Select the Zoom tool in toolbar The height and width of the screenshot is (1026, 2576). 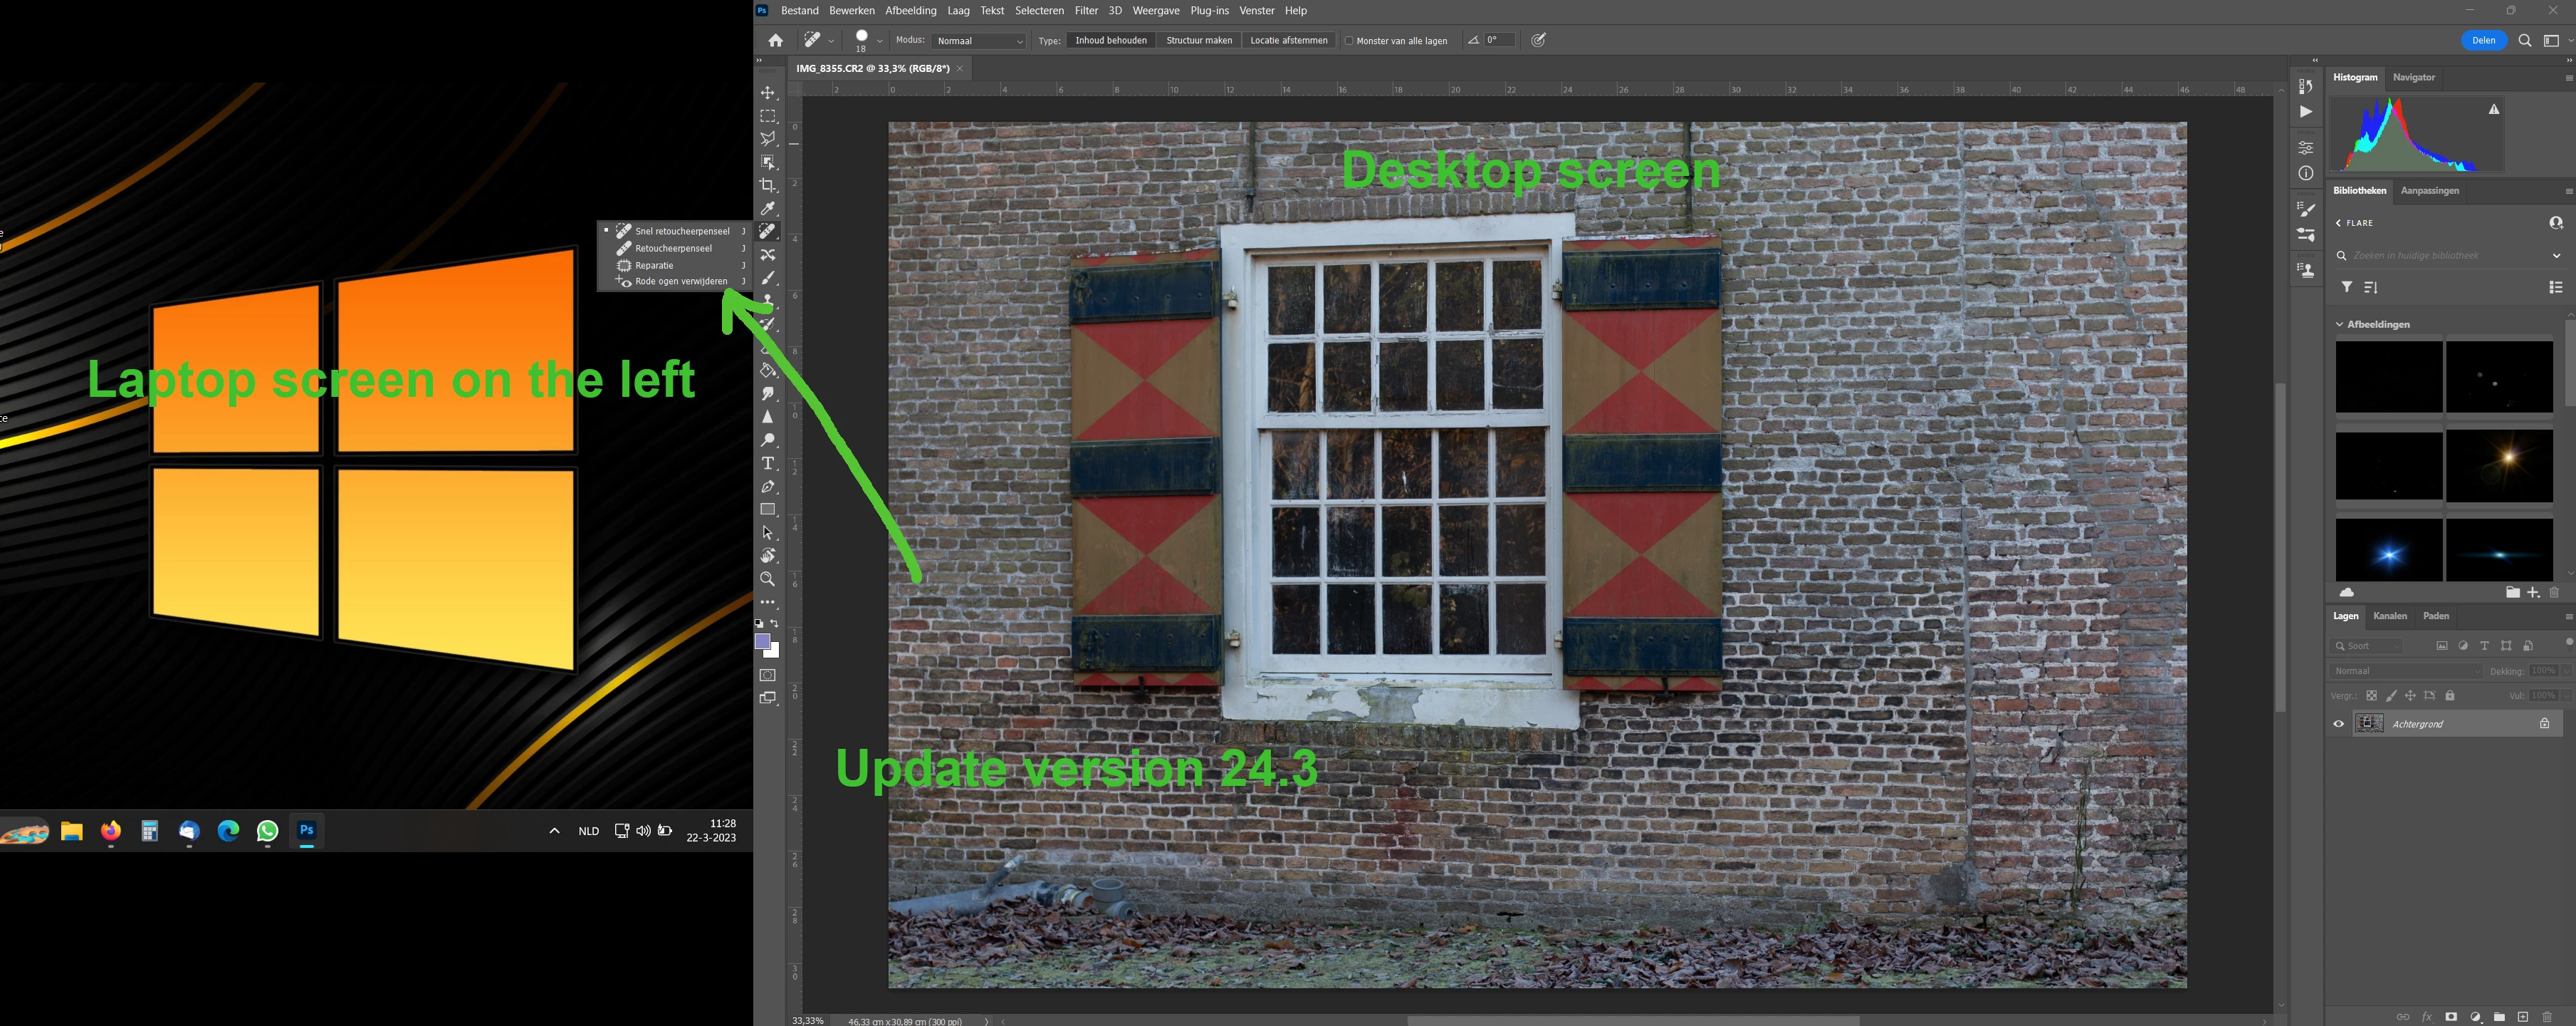(x=768, y=579)
